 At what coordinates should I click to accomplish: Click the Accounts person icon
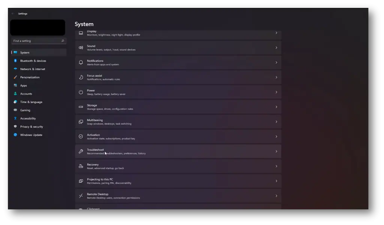coord(15,93)
